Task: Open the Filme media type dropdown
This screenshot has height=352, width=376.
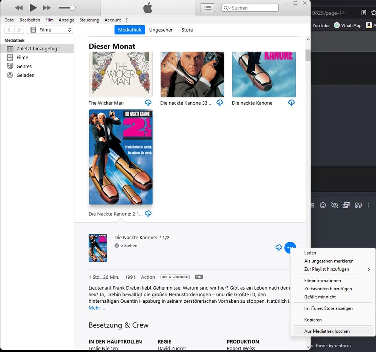Action: (50, 30)
